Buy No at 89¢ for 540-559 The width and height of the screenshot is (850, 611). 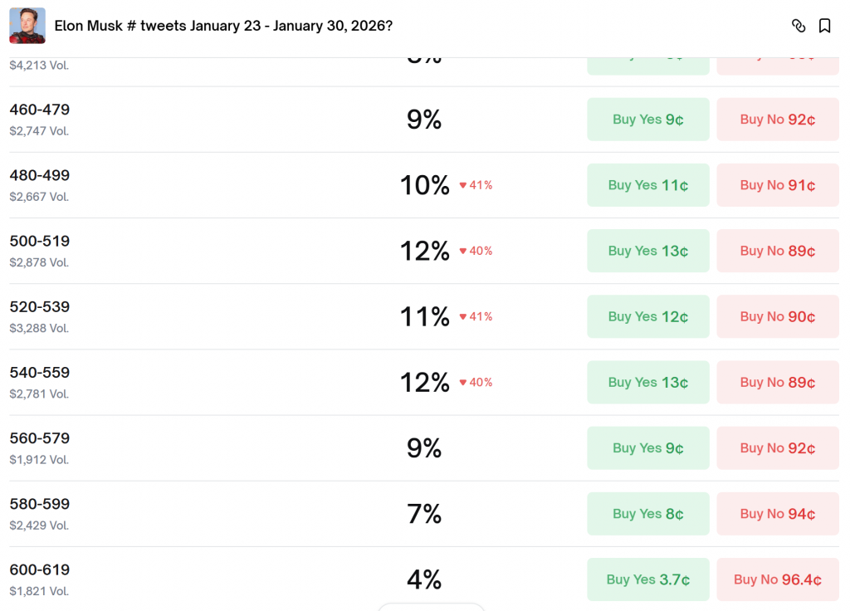click(x=778, y=382)
